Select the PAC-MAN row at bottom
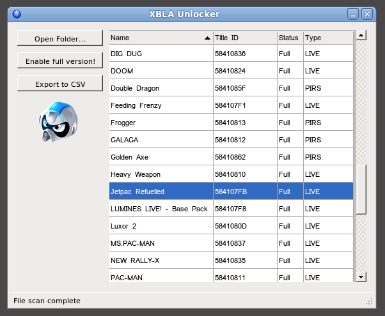The height and width of the screenshot is (316, 385). [x=232, y=276]
